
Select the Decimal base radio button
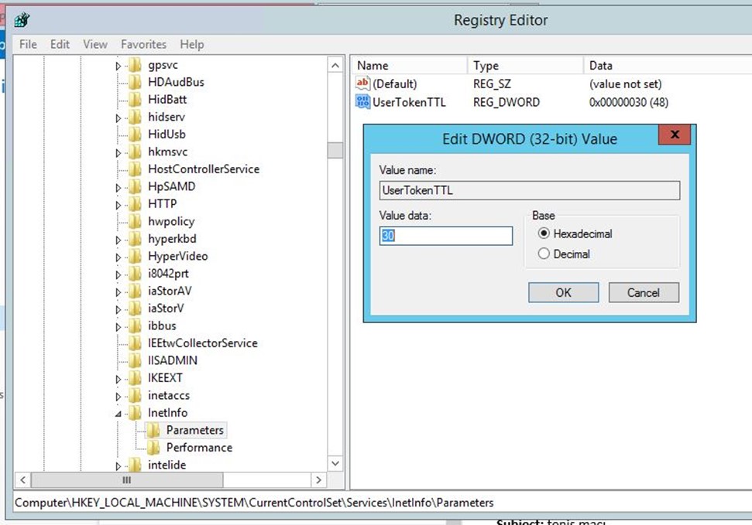[544, 254]
